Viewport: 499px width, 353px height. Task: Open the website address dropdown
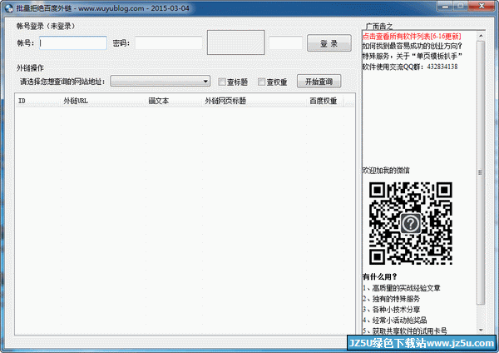coord(160,82)
